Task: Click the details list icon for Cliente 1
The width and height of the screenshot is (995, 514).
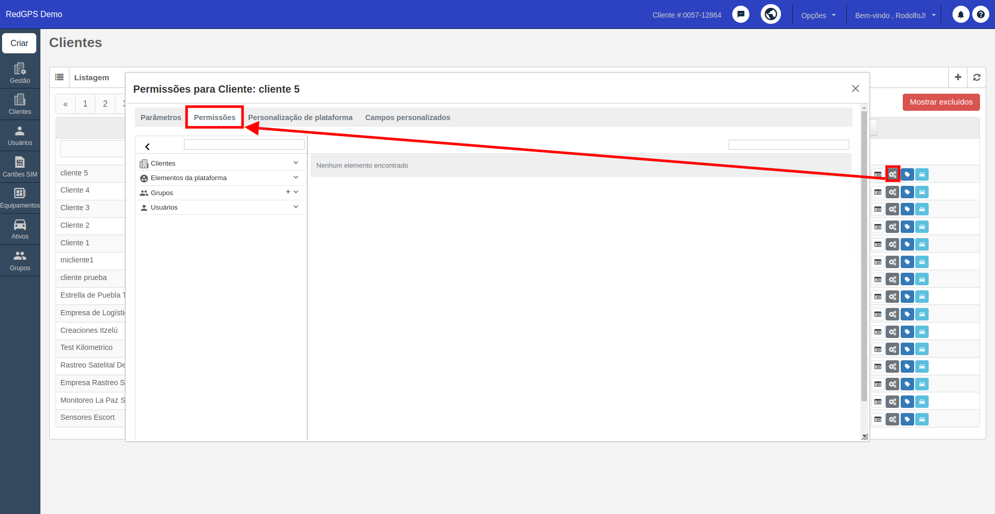Action: coord(877,244)
